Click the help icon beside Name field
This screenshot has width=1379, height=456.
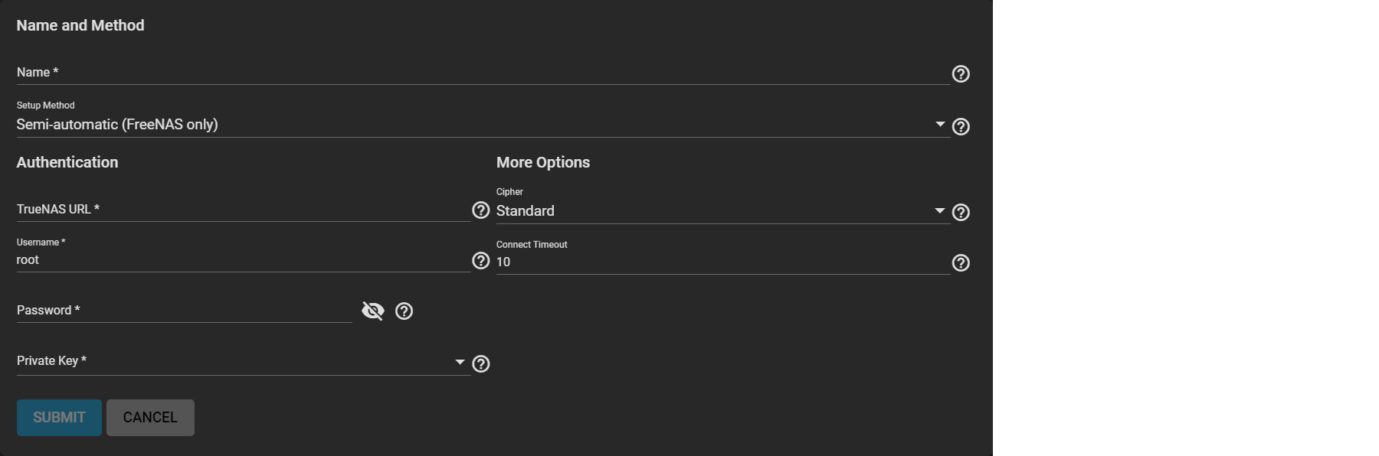(x=961, y=73)
